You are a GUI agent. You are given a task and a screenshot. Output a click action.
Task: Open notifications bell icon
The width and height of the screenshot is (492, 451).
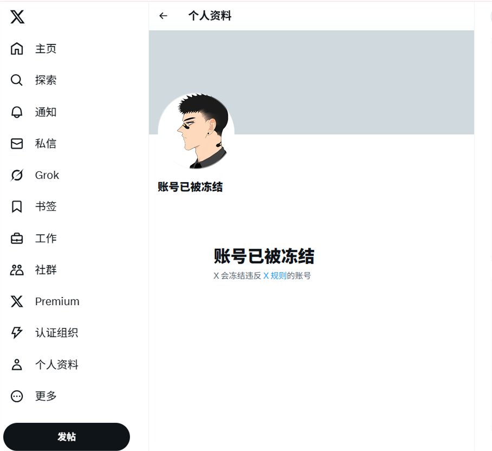pos(17,112)
